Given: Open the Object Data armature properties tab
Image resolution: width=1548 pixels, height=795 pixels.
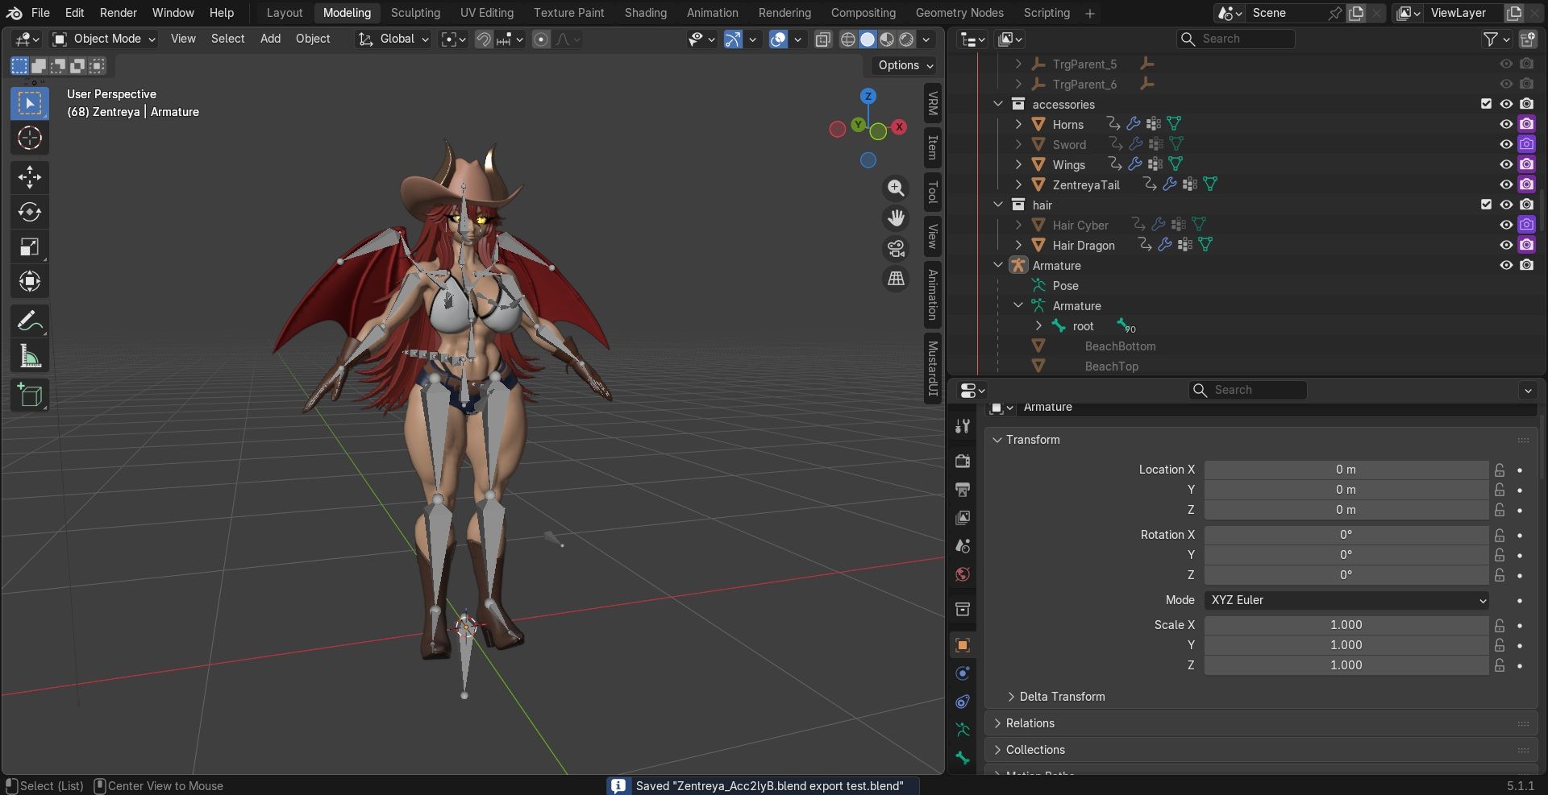Looking at the screenshot, I should coord(962,730).
